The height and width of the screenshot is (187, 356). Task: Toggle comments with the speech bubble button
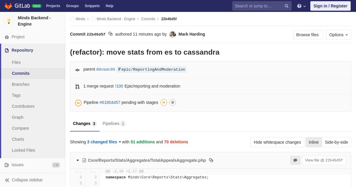point(295,160)
